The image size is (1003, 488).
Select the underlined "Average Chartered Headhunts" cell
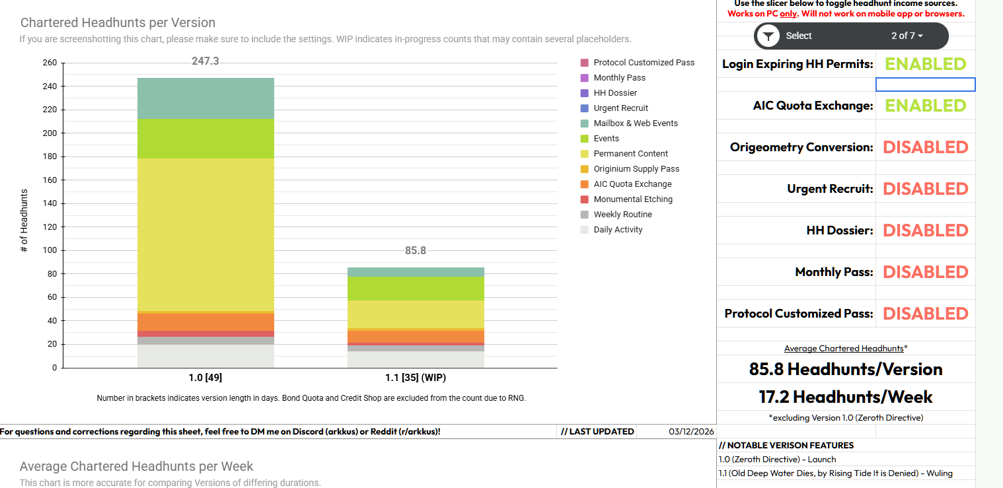(x=846, y=348)
